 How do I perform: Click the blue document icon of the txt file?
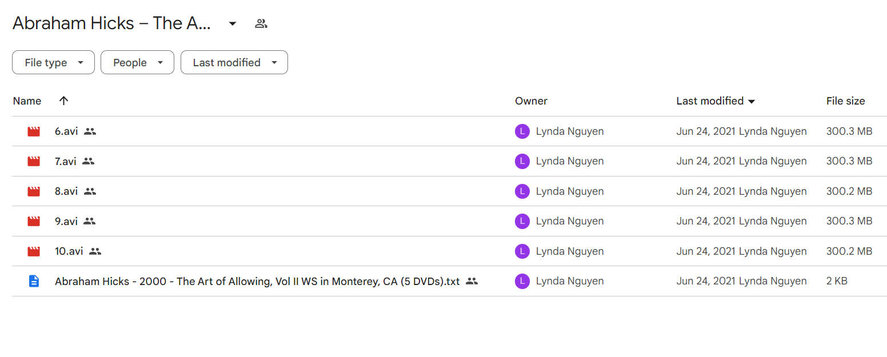coord(34,281)
